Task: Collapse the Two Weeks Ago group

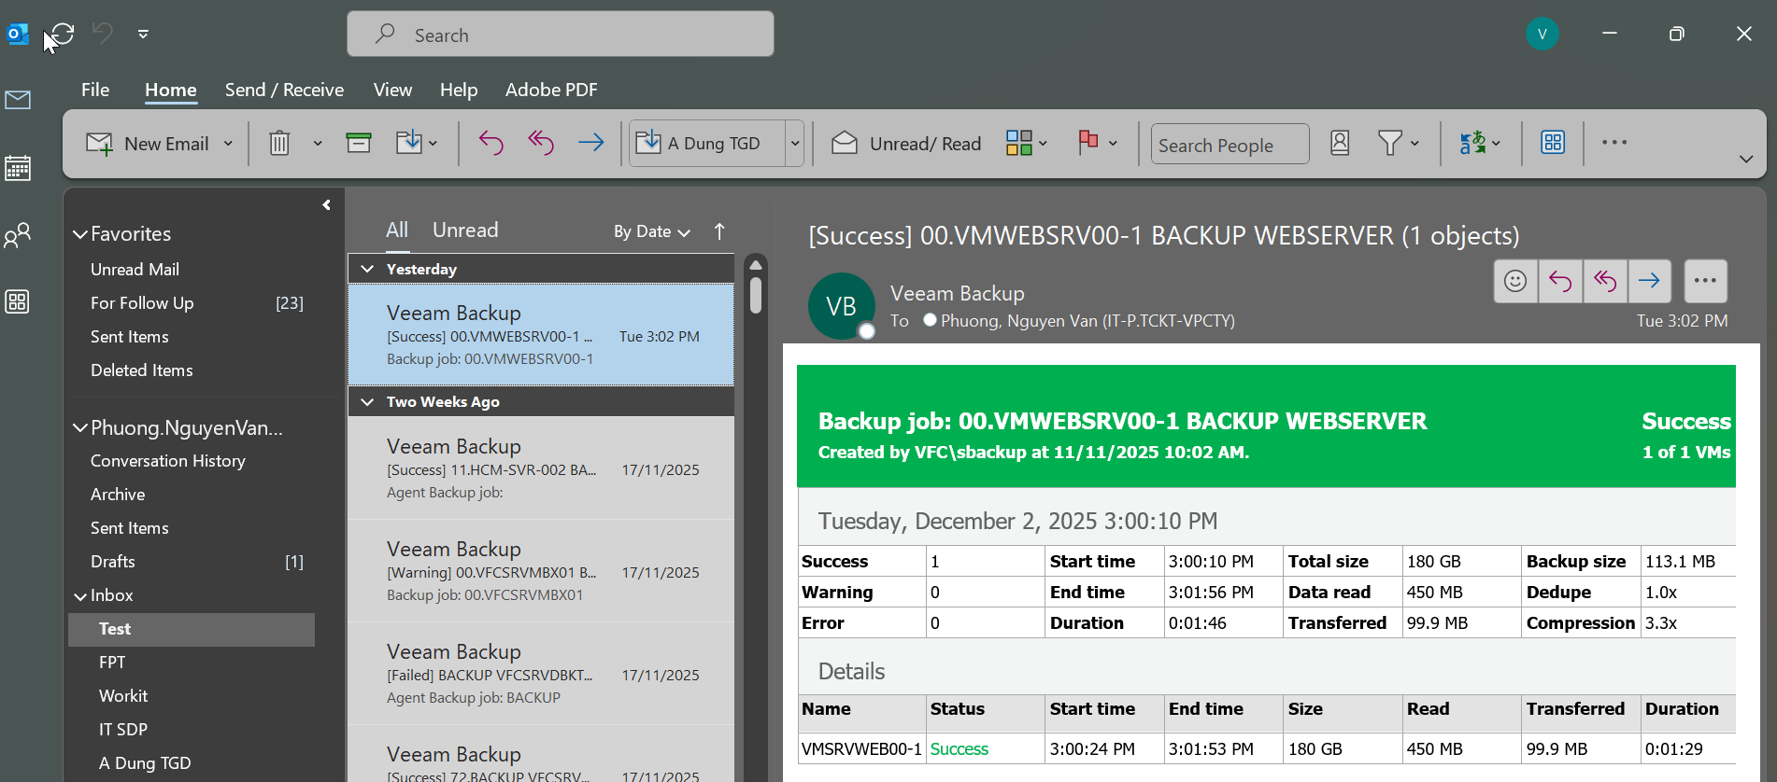Action: coord(368,401)
